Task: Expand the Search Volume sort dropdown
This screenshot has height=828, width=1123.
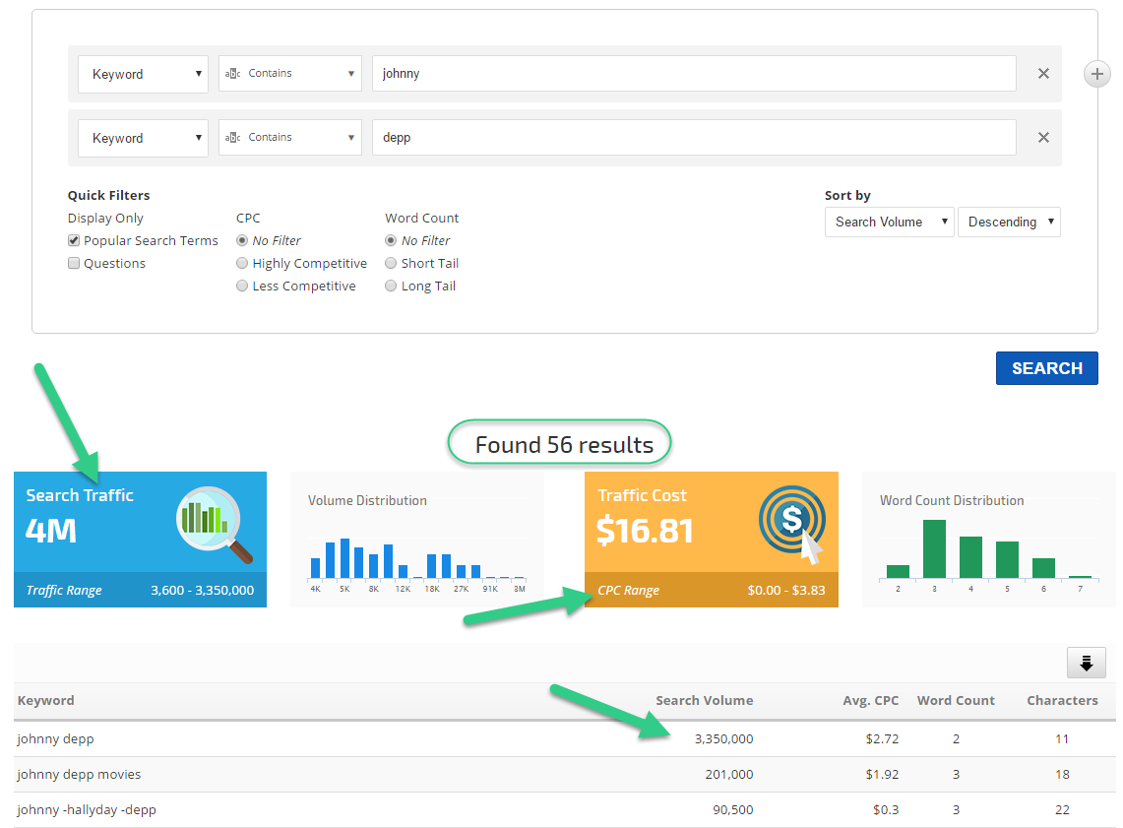Action: point(889,223)
